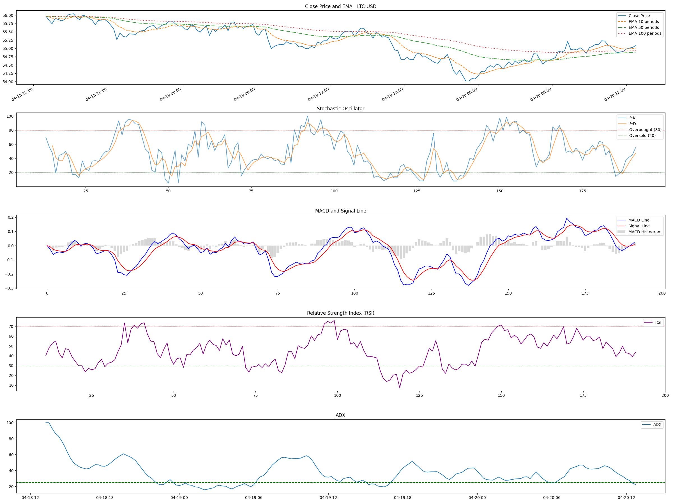Click the Overbought (80) legend entry
The image size is (673, 504).
(x=645, y=130)
